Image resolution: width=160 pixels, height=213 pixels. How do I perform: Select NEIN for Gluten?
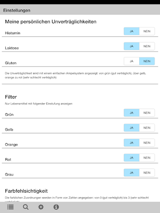(x=147, y=61)
